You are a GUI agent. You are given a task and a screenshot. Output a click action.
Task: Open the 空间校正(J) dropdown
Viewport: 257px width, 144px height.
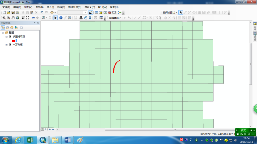tap(170, 12)
